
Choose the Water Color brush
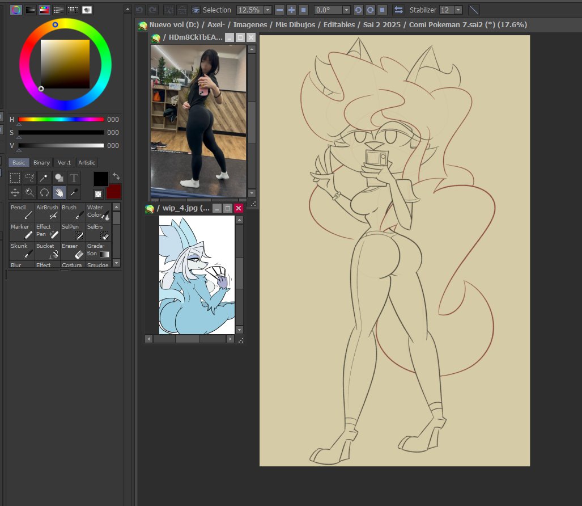pyautogui.click(x=99, y=212)
